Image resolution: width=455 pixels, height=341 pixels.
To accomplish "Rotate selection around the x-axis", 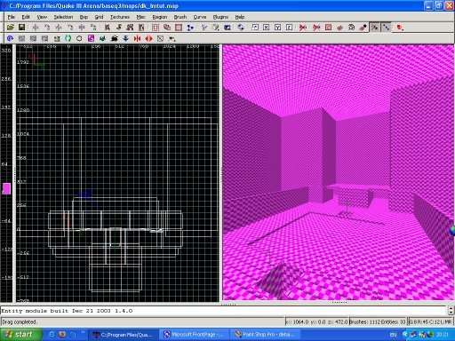I will (x=47, y=28).
